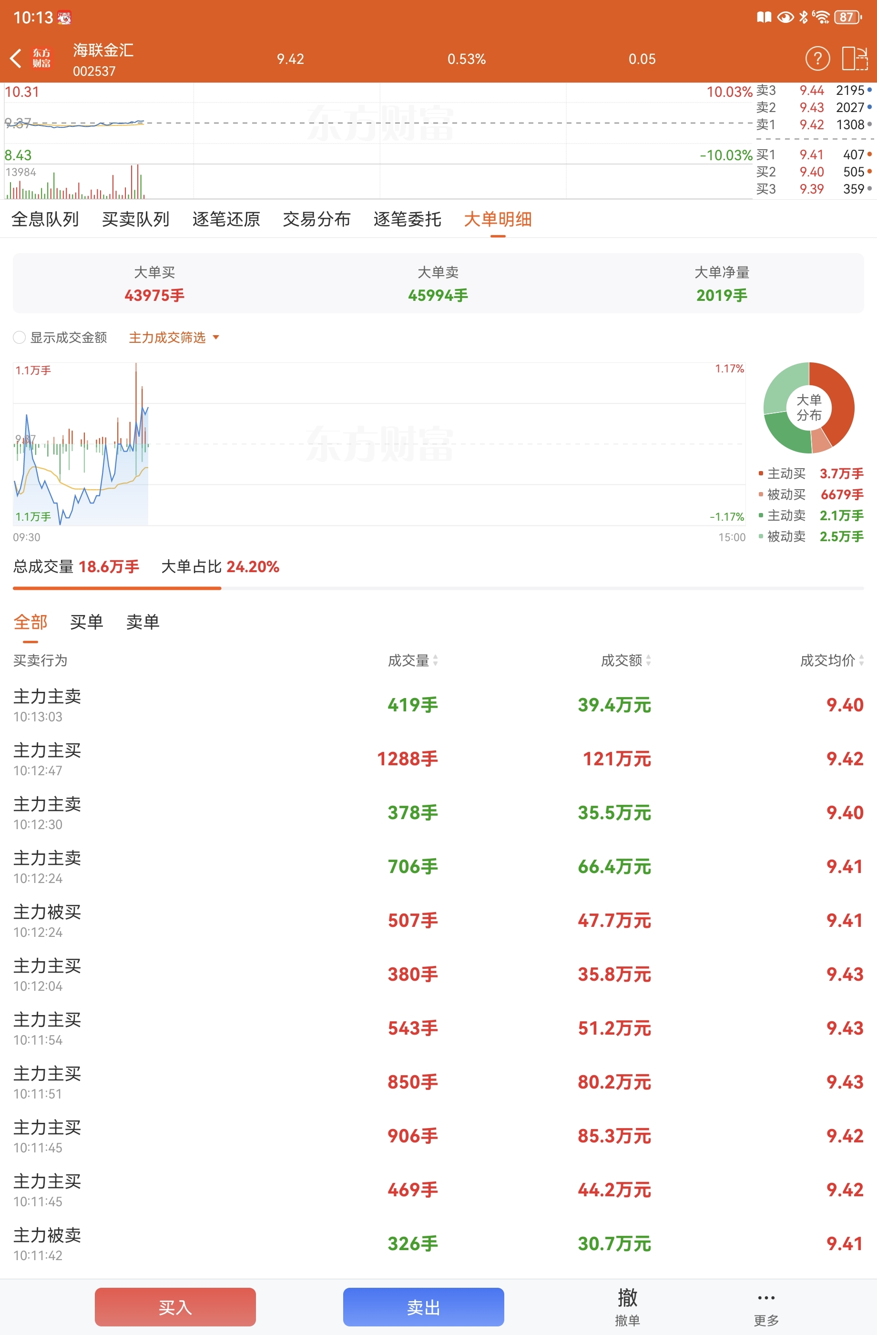The image size is (877, 1335).
Task: Tap 121万元 amount value
Action: pos(617,759)
